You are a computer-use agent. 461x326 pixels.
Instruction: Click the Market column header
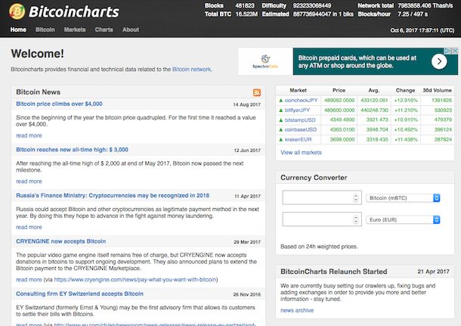[298, 90]
